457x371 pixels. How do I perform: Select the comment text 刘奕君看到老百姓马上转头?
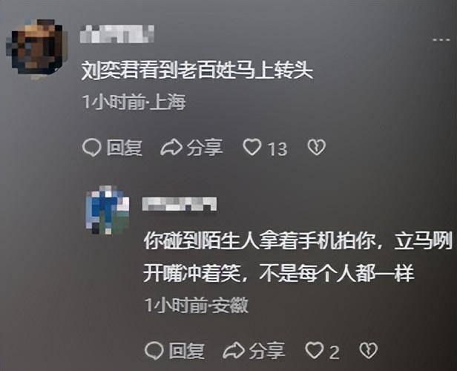[x=197, y=70]
